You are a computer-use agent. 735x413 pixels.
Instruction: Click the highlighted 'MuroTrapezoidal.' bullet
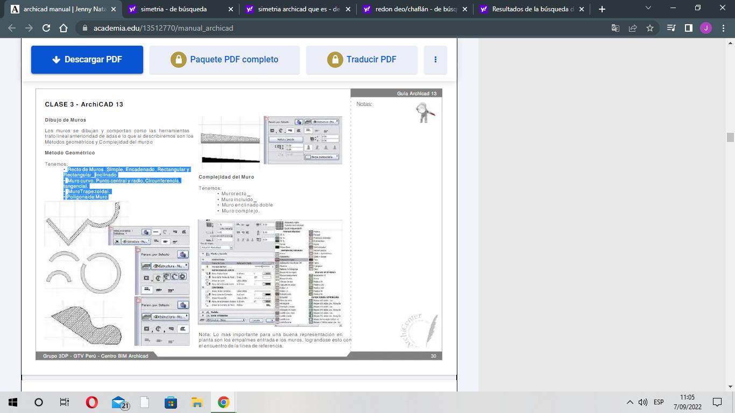(89, 191)
